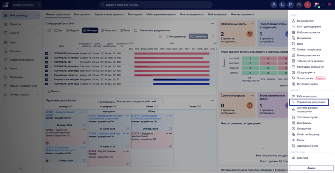Expand Проекты section in sidebar
This screenshot has height=173, width=335.
(x=22, y=24)
